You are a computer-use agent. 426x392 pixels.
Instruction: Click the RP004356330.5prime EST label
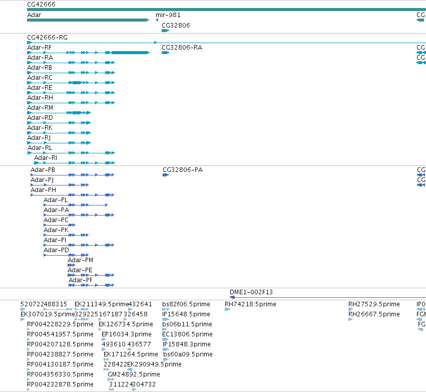[60, 374]
